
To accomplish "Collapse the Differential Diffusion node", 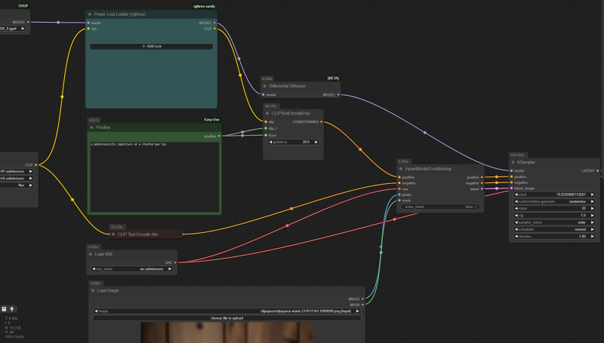I will pos(265,86).
